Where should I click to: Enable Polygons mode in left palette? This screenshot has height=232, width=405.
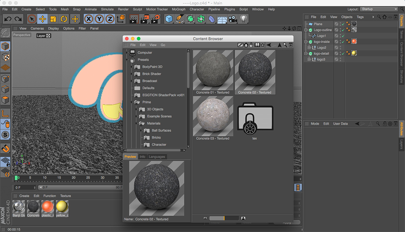tap(5, 100)
